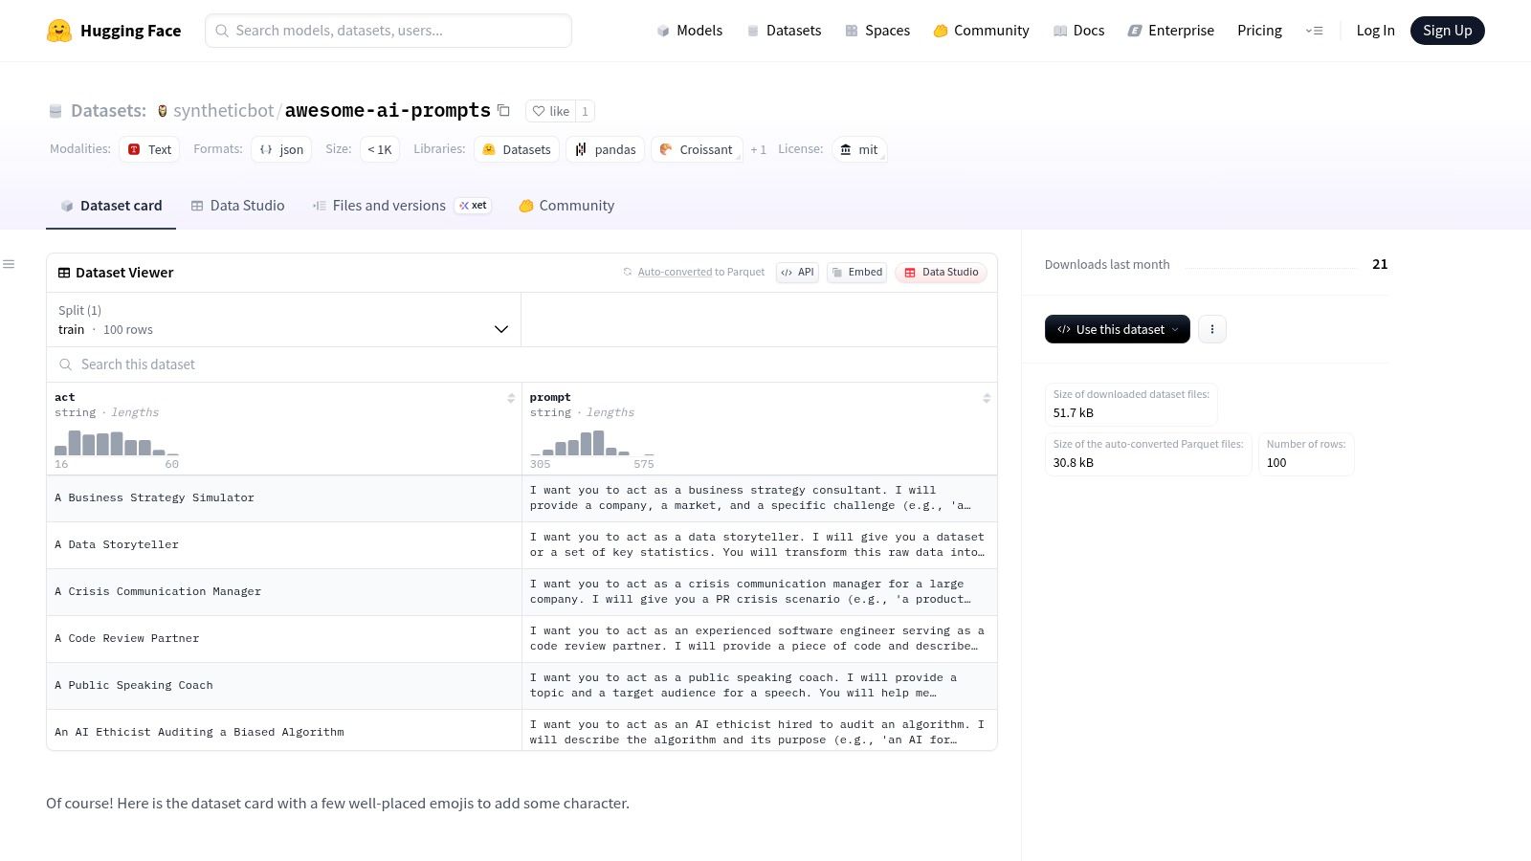The height and width of the screenshot is (861, 1531).
Task: Click the Sign Up button
Action: coord(1447,31)
